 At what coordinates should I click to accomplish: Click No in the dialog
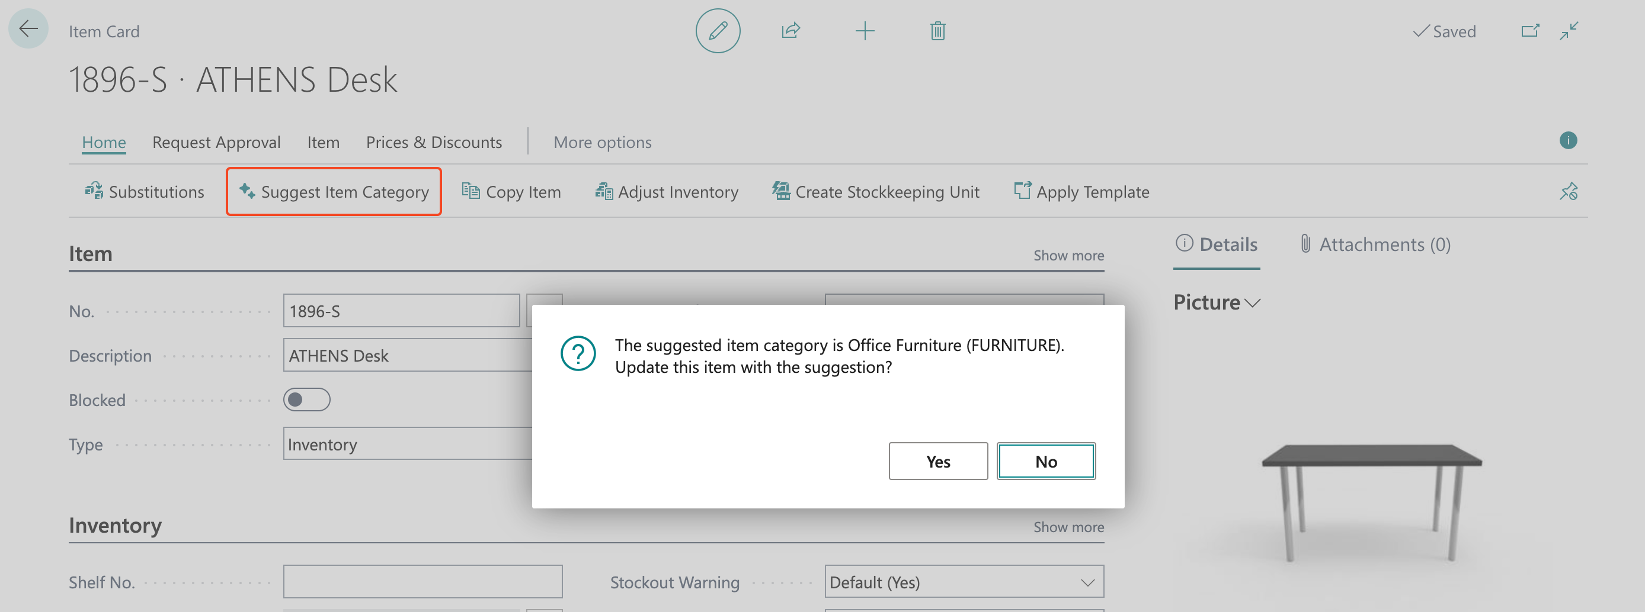click(1045, 461)
